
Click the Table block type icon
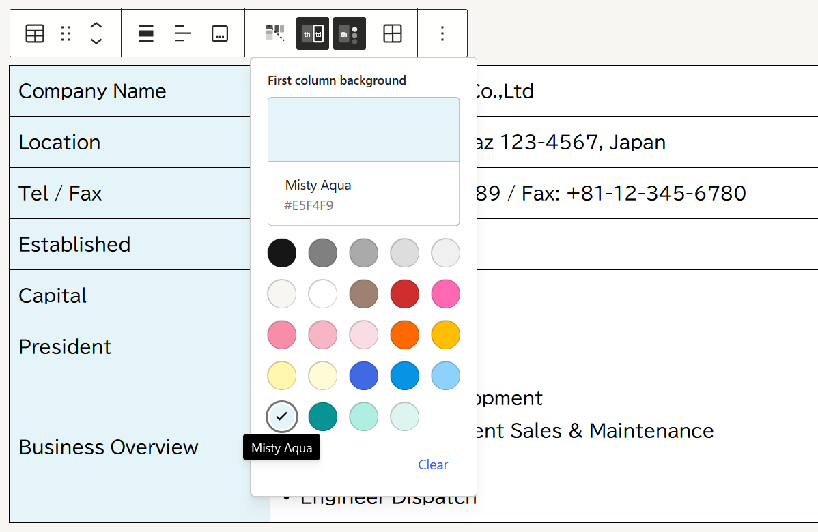point(35,34)
